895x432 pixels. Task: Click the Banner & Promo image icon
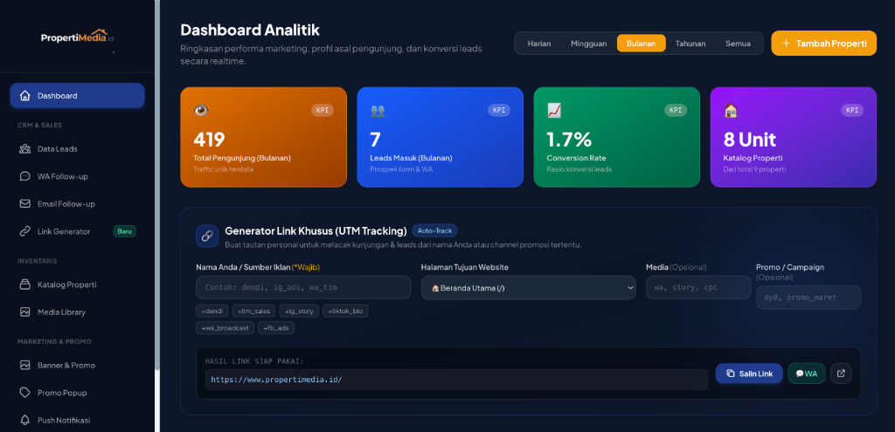point(25,365)
